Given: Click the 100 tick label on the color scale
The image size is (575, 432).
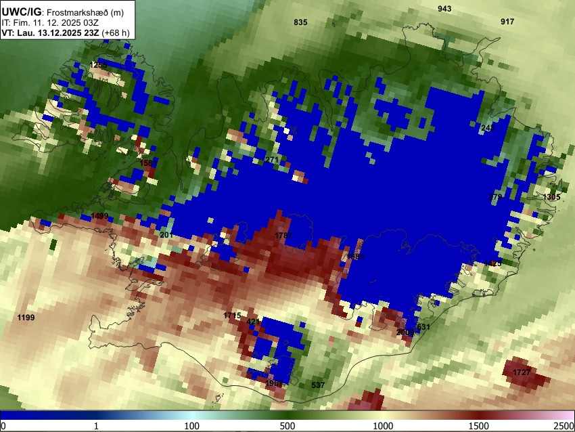Looking at the screenshot, I should [191, 426].
